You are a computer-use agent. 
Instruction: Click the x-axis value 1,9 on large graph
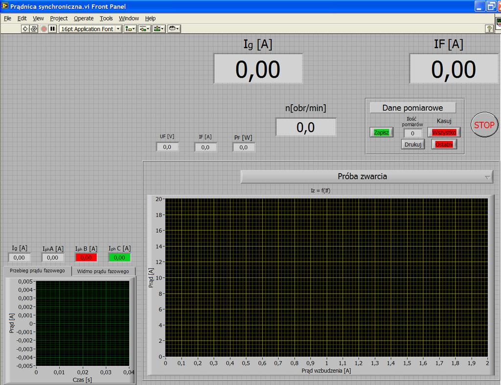point(471,363)
